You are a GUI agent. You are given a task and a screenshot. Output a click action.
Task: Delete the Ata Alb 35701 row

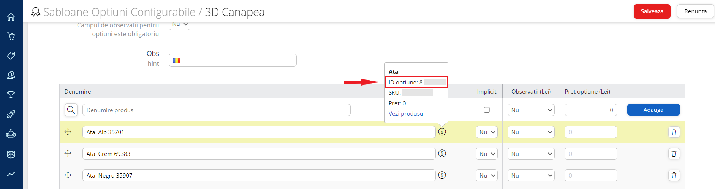(674, 132)
